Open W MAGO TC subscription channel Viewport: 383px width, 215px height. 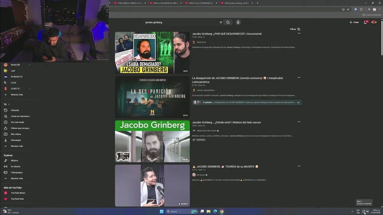pos(17,77)
